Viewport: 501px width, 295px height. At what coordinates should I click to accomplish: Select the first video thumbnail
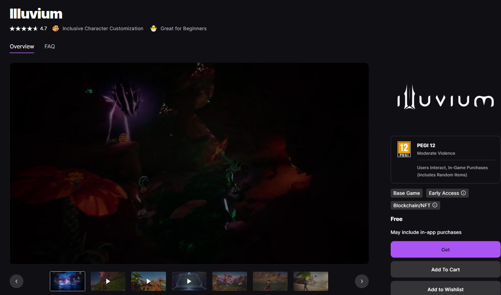67,281
